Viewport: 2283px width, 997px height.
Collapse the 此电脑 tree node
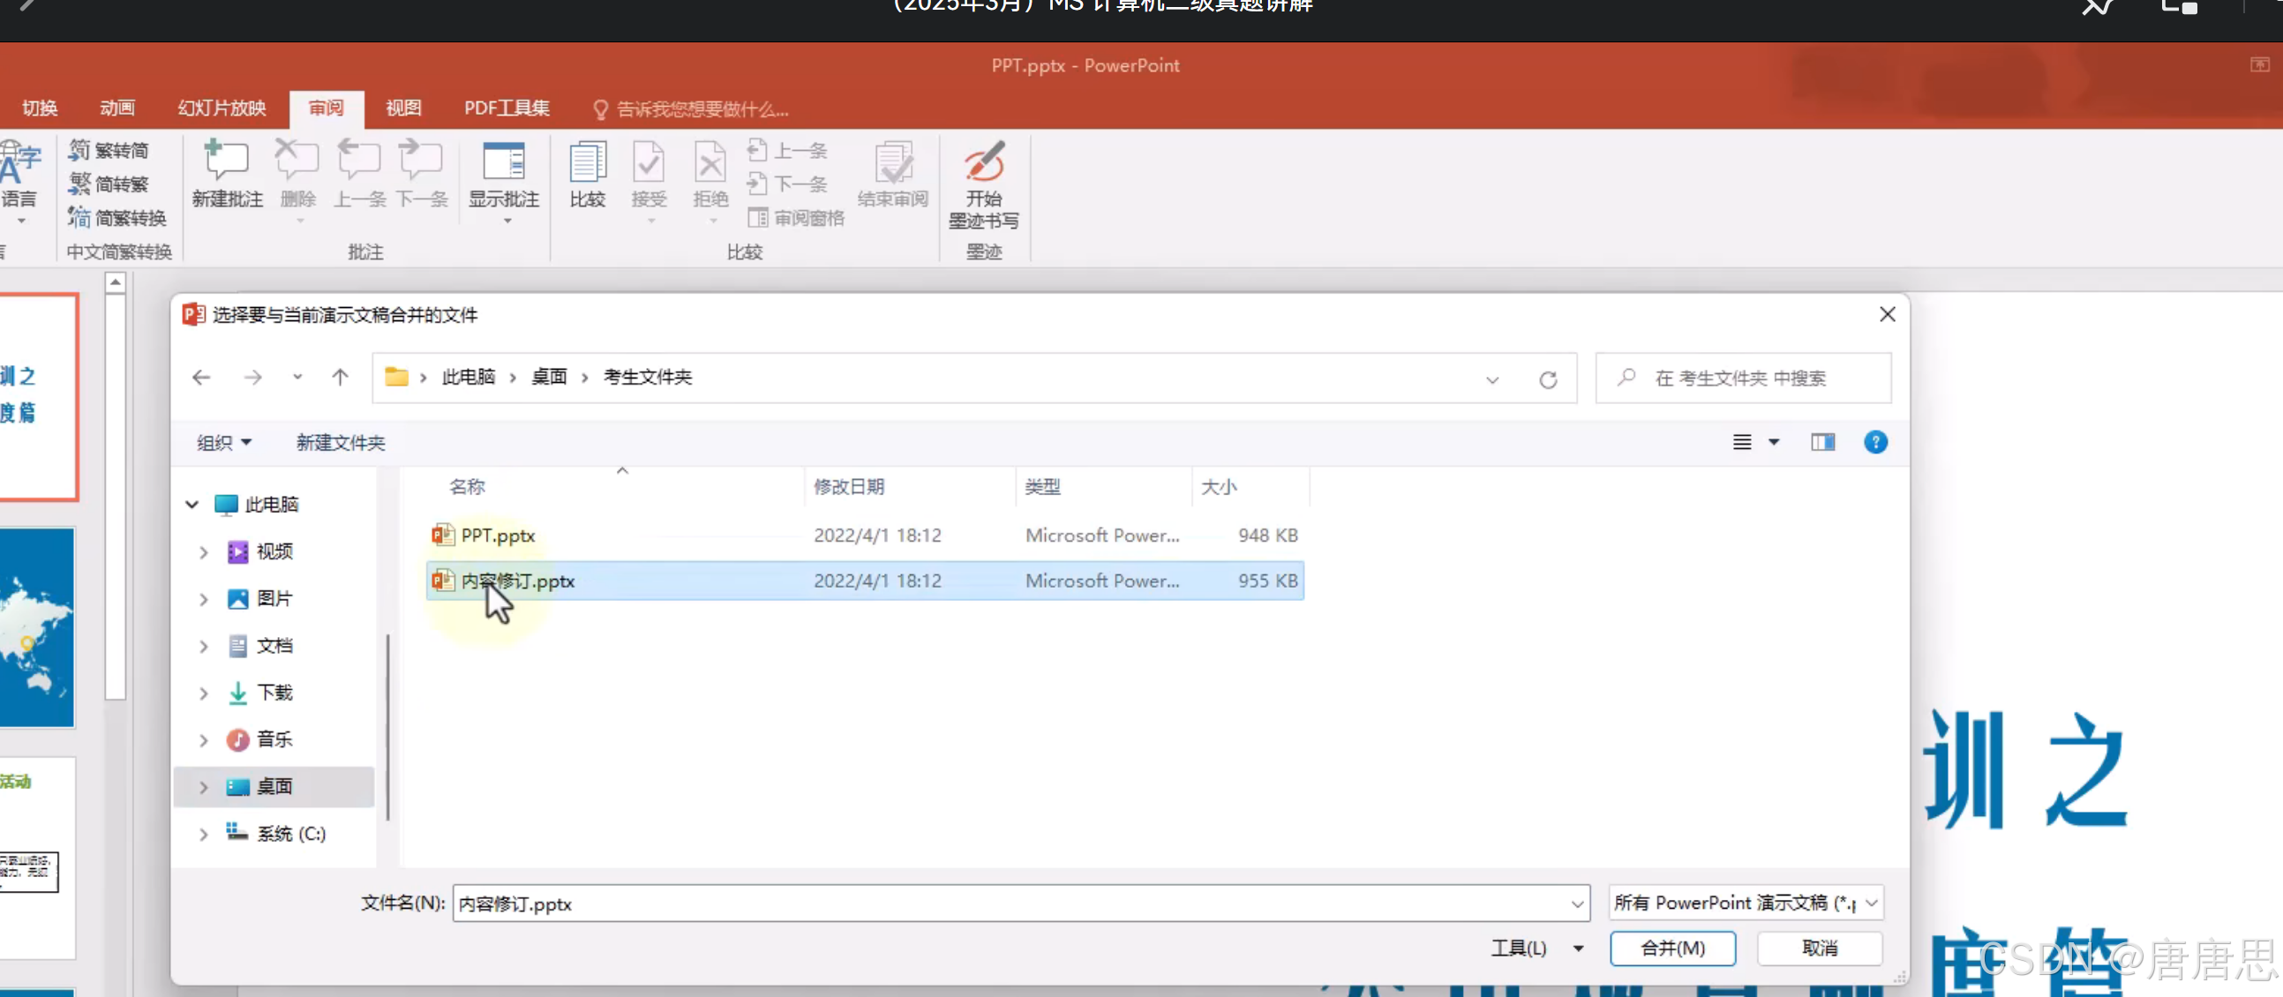coord(192,505)
